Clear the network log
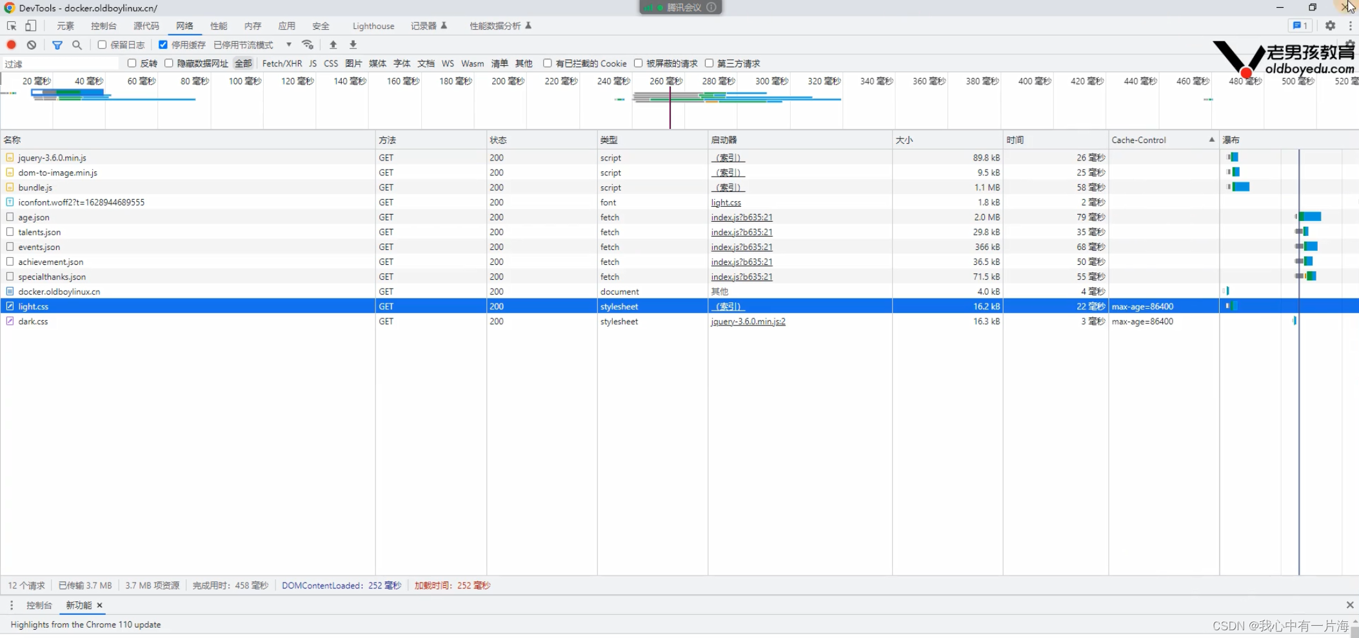This screenshot has width=1359, height=638. (x=32, y=44)
